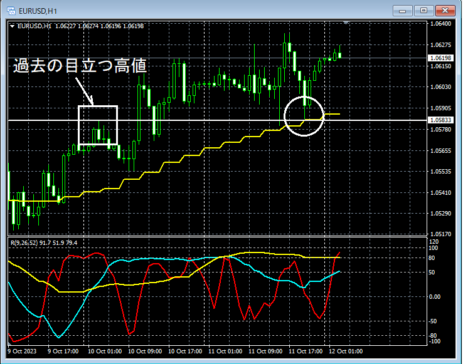
Task: Click the 1.05410 price scale value
Action: tap(440, 193)
